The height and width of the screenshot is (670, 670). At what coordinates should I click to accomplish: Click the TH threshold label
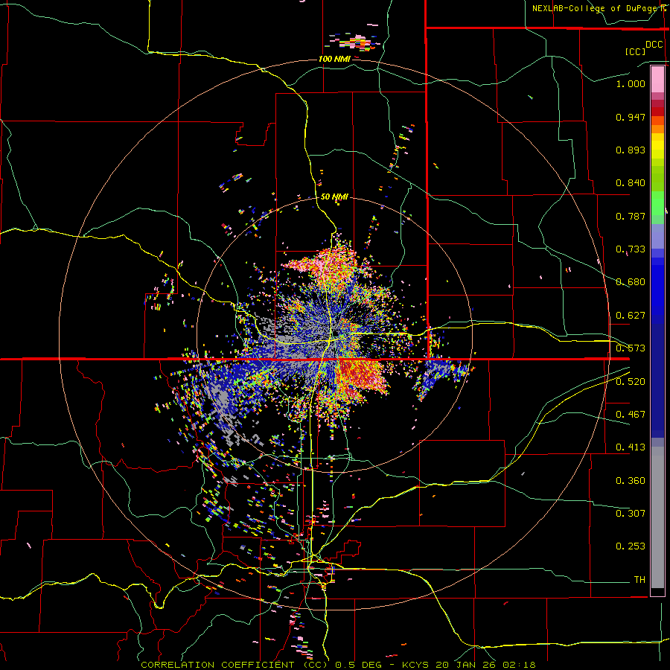point(639,580)
